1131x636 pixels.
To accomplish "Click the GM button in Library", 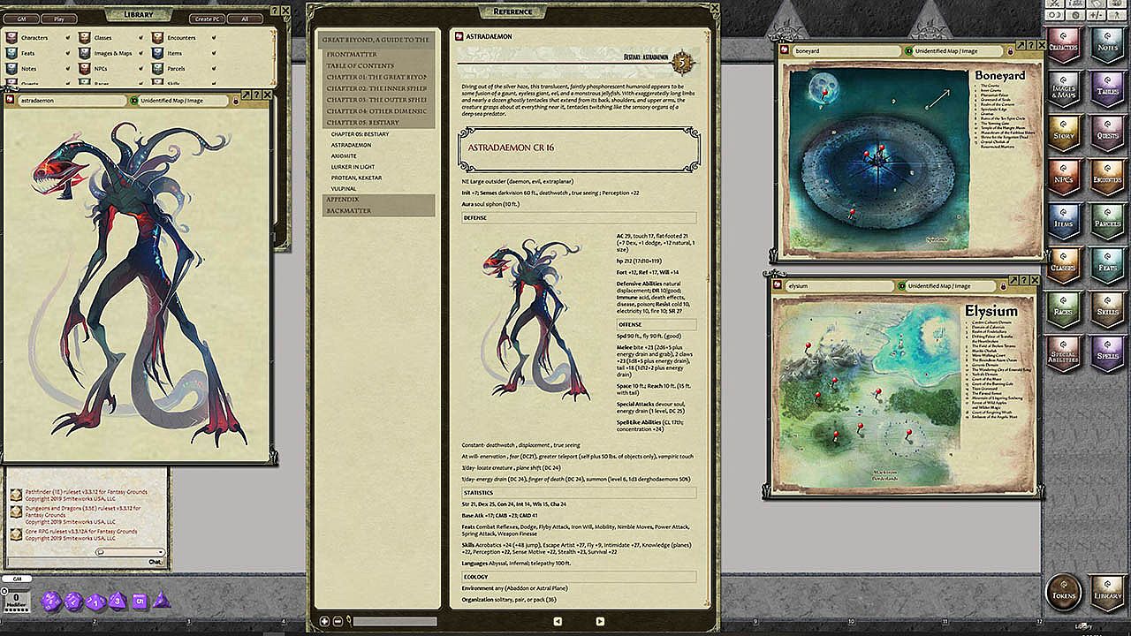I will tap(19, 18).
